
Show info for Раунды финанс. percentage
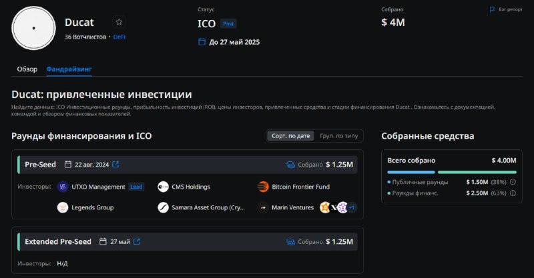pyautogui.click(x=513, y=193)
